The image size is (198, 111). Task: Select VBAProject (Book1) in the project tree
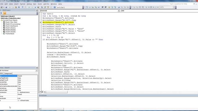(x=7, y=16)
